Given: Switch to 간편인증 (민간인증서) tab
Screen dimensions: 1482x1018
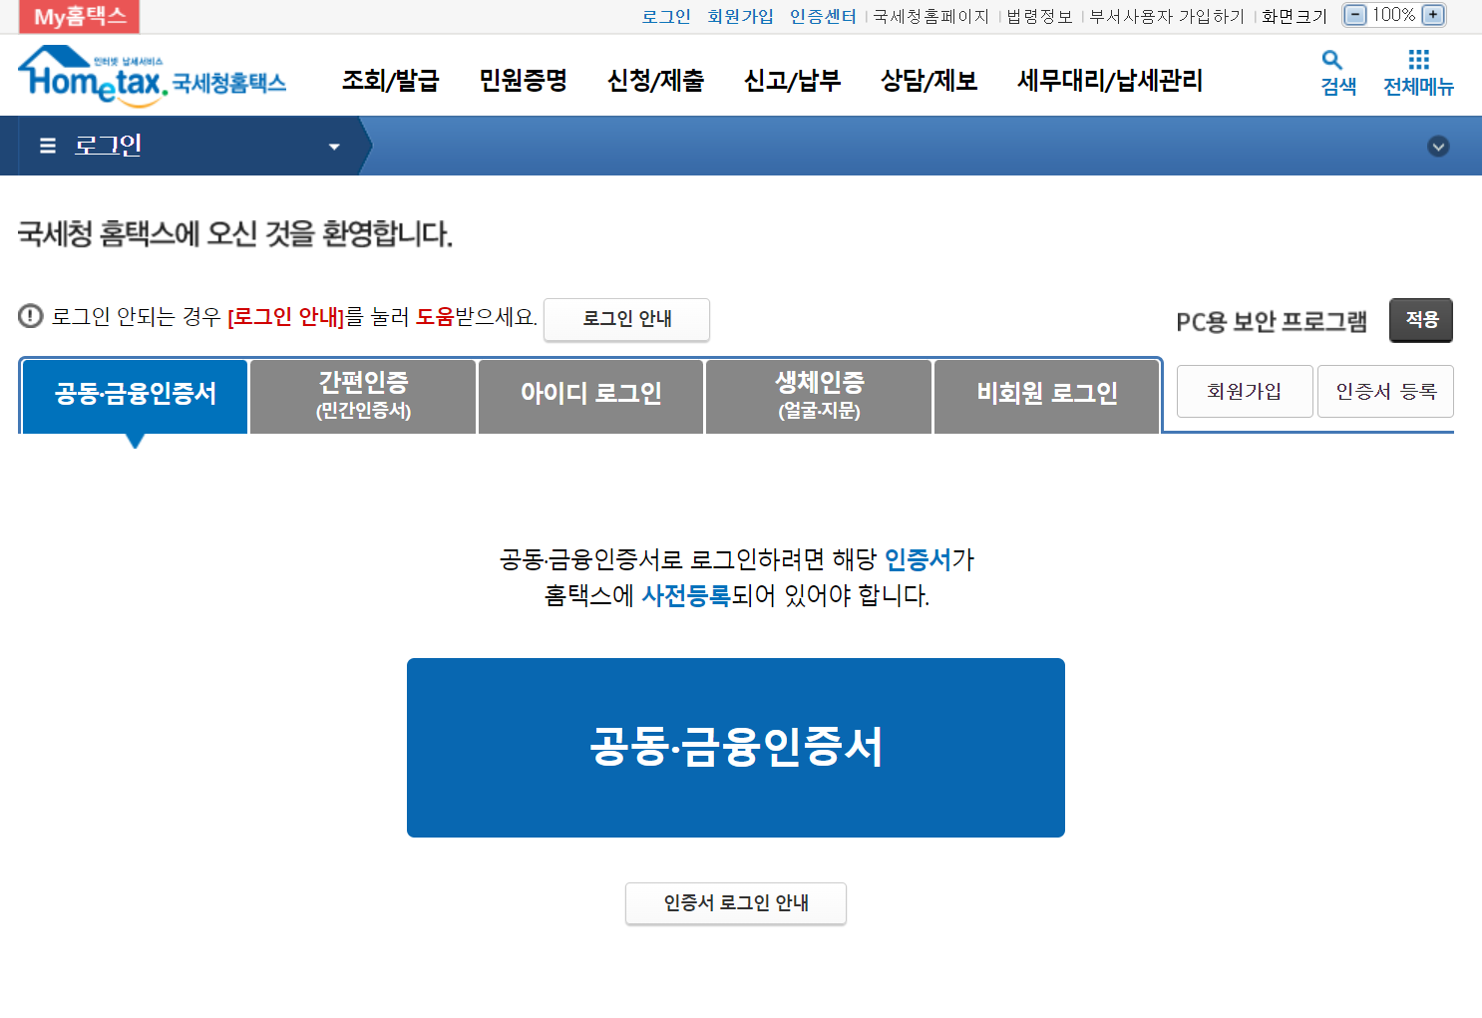Looking at the screenshot, I should click(363, 396).
